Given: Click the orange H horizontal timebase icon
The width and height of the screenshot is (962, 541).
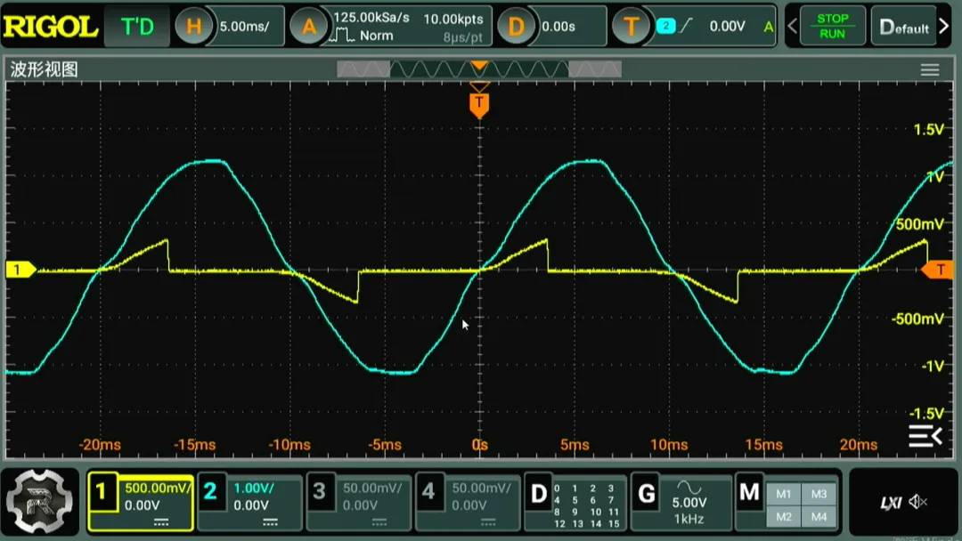Looking at the screenshot, I should (x=193, y=27).
